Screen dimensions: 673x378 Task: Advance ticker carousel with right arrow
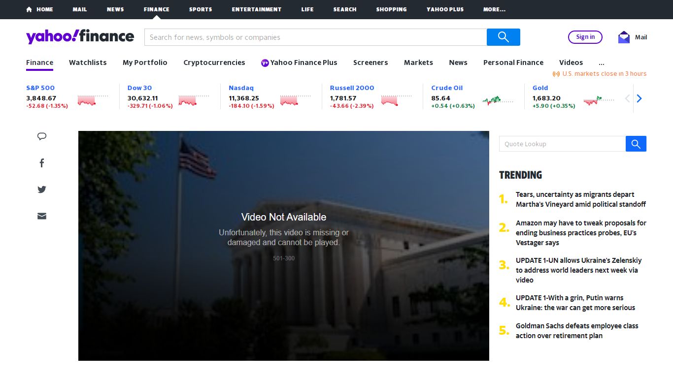pos(639,98)
